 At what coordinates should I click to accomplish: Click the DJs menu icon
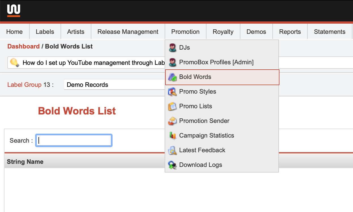click(x=172, y=48)
